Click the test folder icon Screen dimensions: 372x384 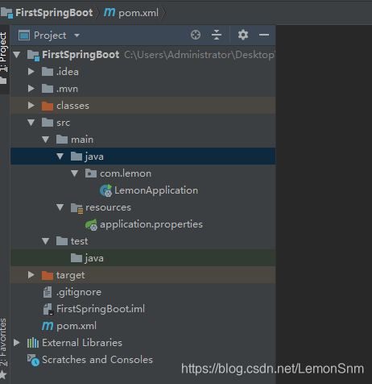[x=62, y=241]
